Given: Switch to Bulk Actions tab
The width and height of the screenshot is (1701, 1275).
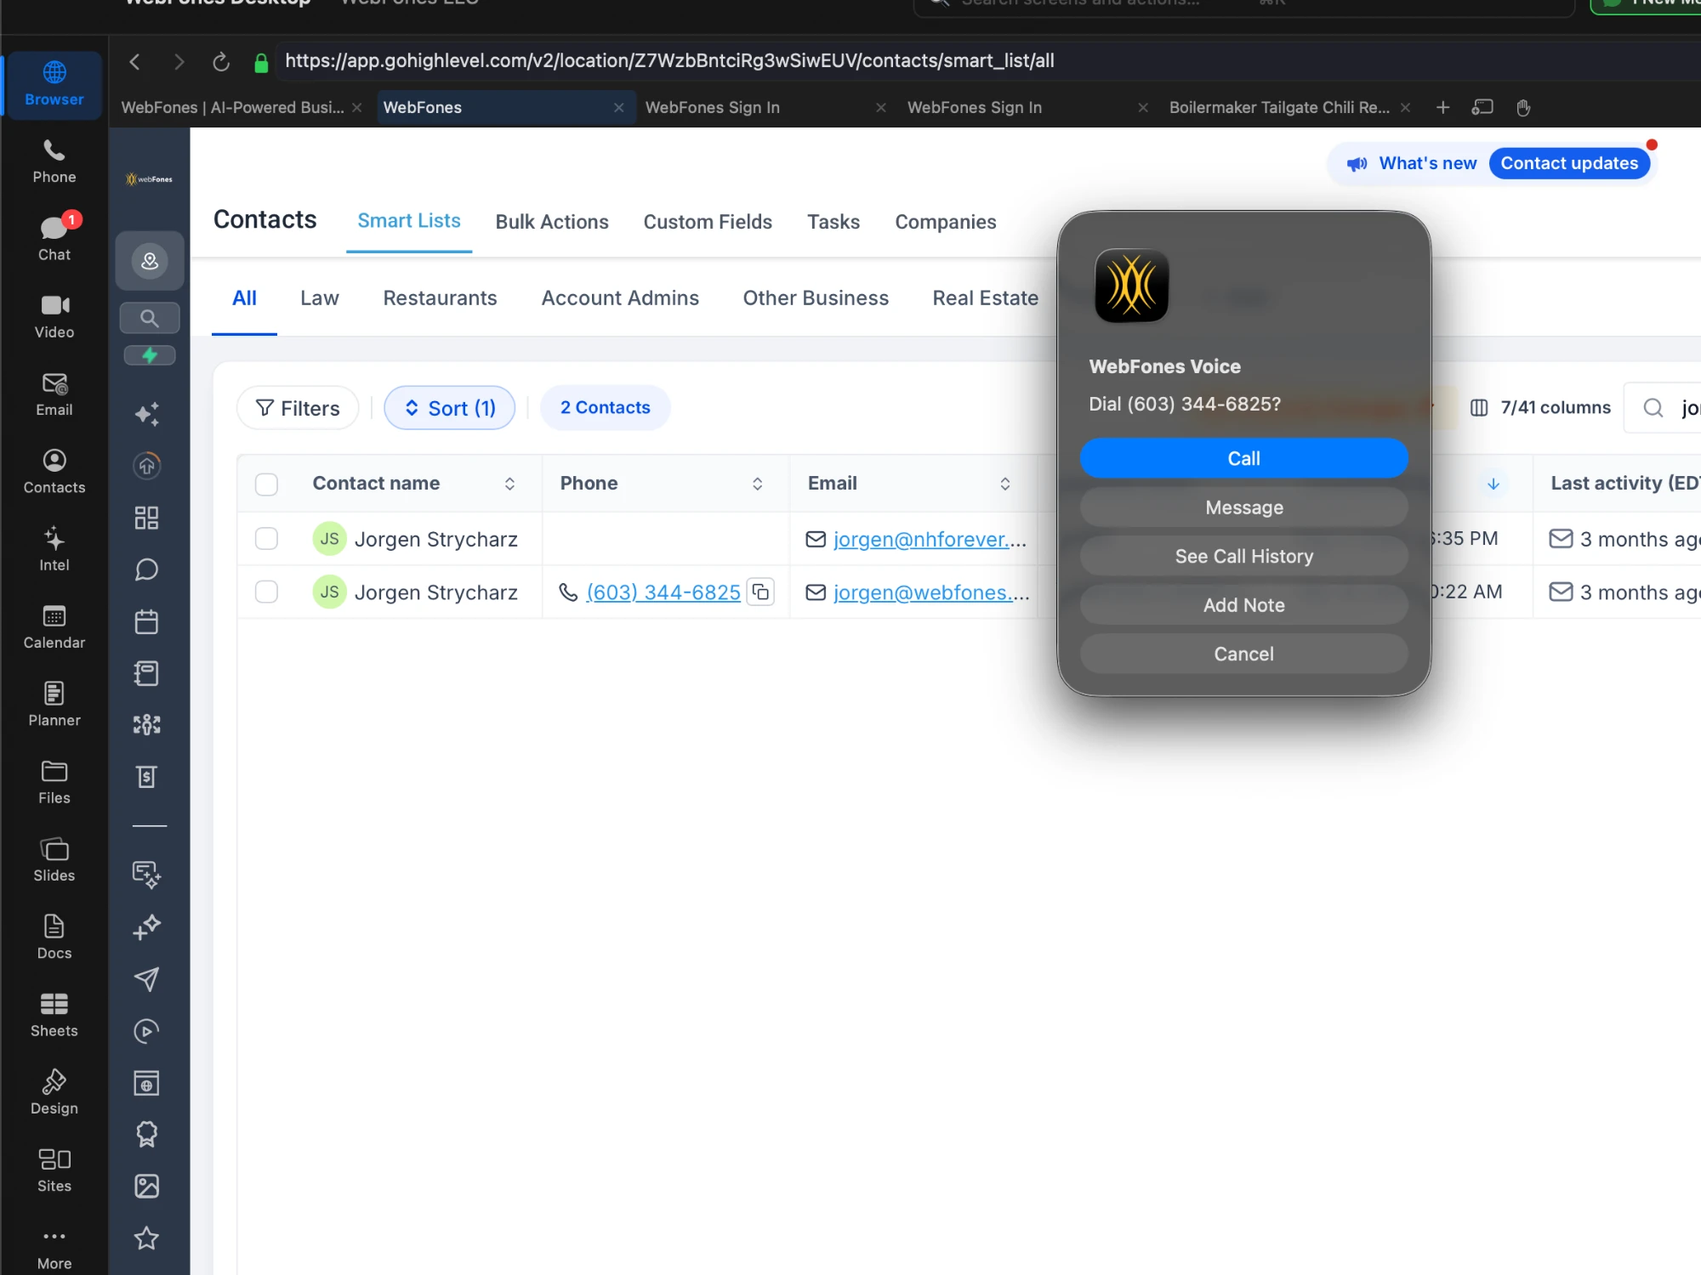Looking at the screenshot, I should 552,222.
